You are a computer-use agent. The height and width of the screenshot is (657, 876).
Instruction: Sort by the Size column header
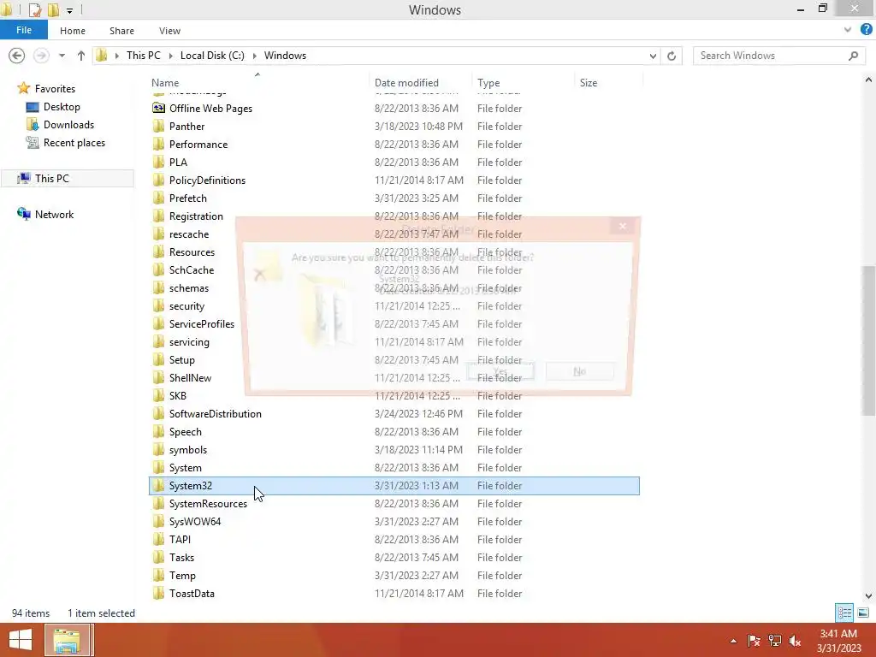589,83
